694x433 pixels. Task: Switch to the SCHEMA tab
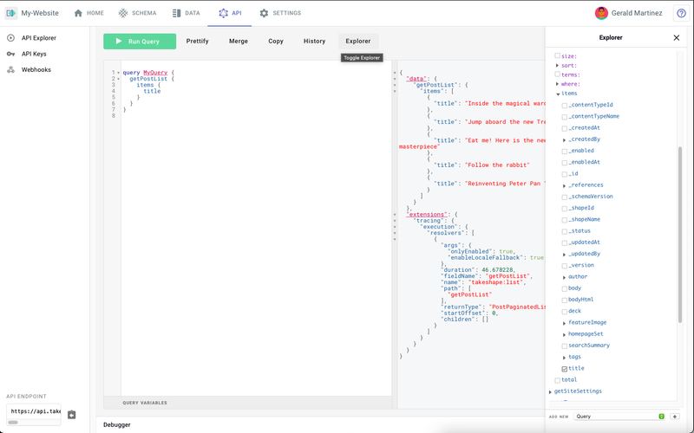pyautogui.click(x=137, y=13)
